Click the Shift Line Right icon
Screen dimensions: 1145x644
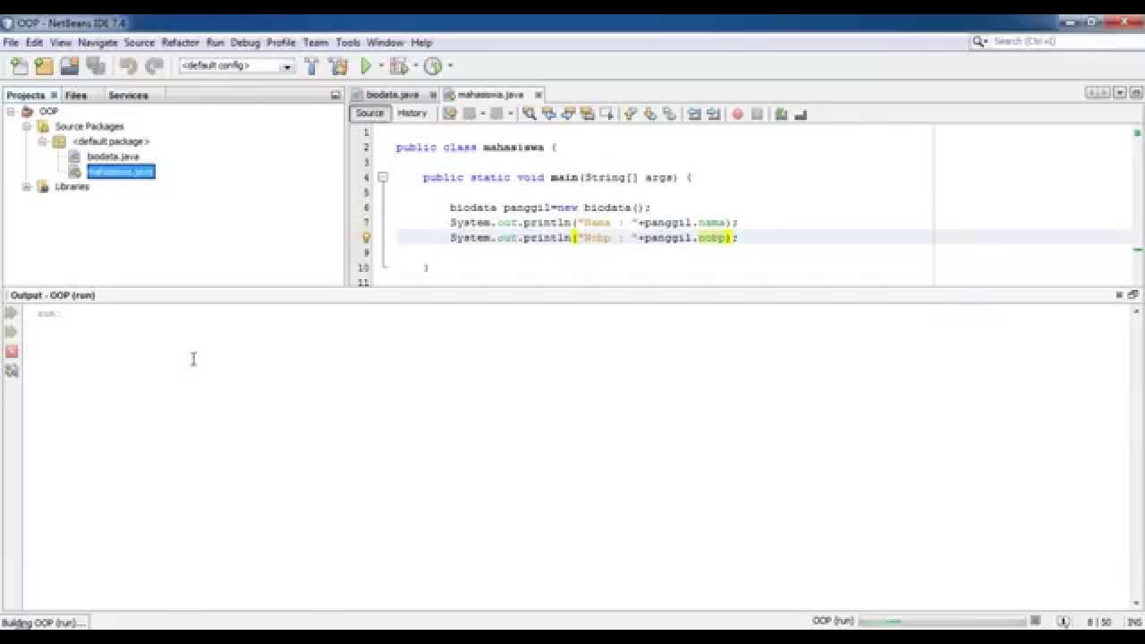713,114
